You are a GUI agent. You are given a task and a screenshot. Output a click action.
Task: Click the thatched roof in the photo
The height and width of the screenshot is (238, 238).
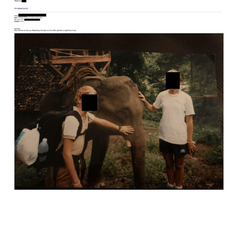(33, 87)
